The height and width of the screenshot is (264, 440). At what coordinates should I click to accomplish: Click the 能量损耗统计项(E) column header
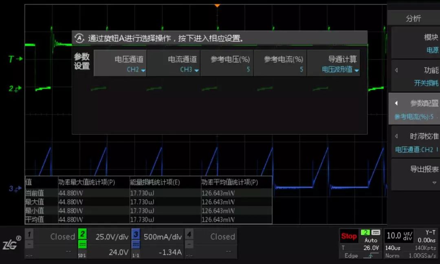155,183
